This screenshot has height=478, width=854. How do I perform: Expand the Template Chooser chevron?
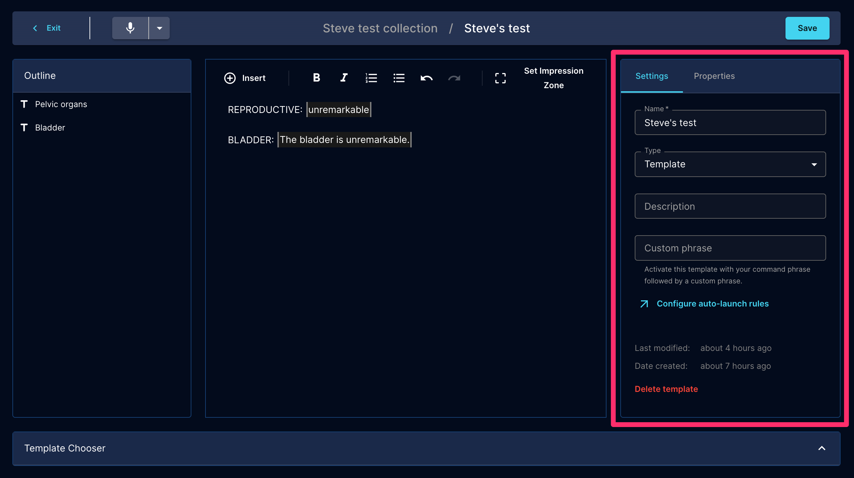822,448
